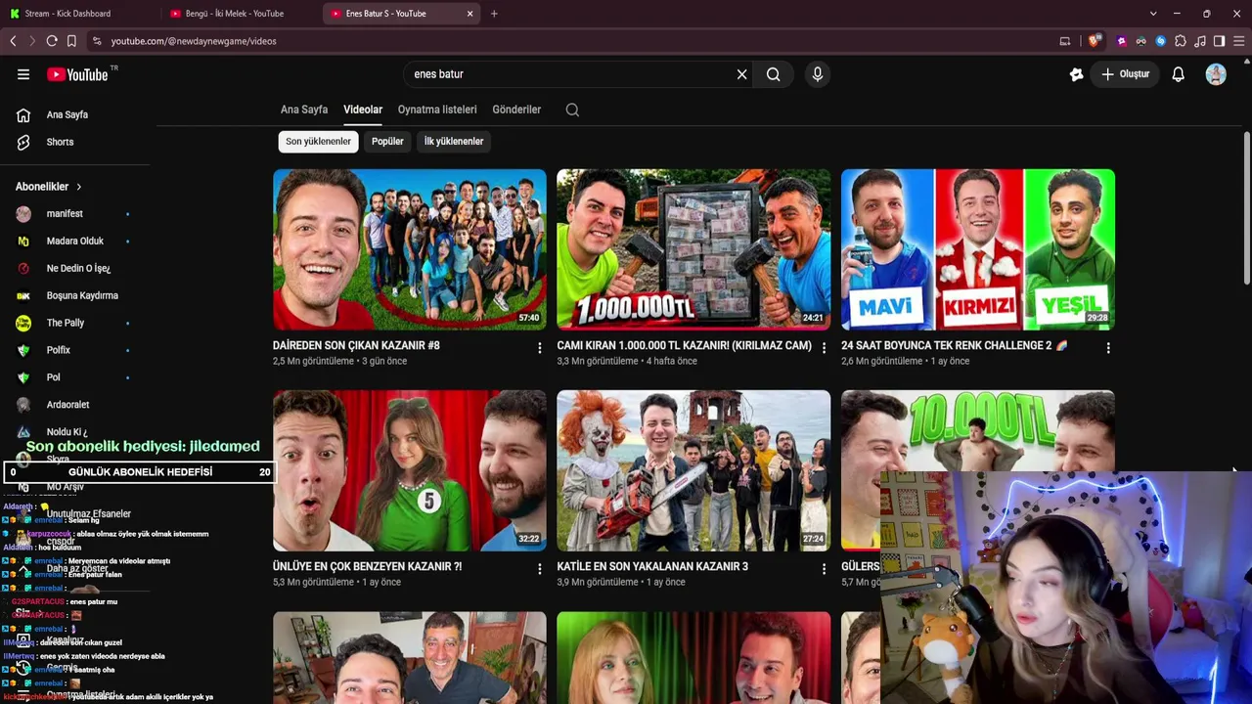
Task: Click the picture-in-picture icon in address bar
Action: point(1065,41)
